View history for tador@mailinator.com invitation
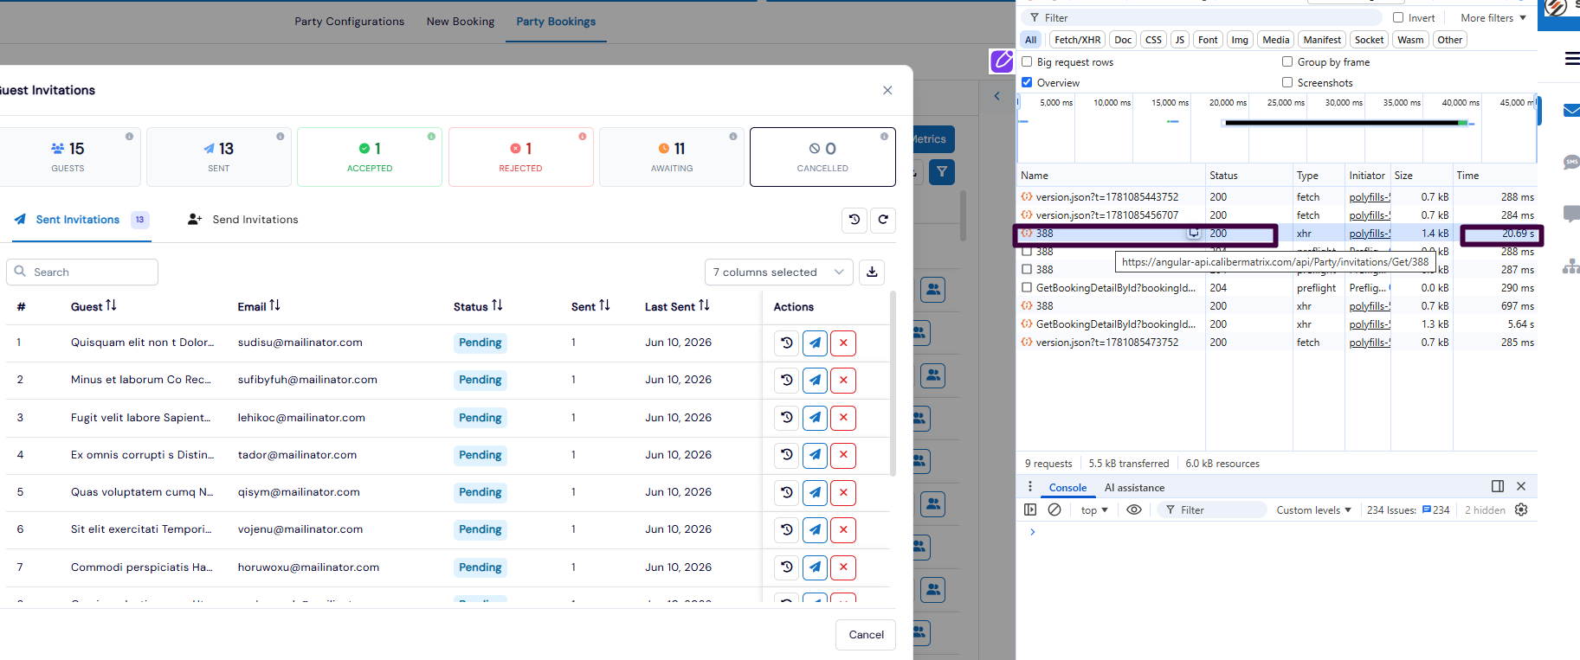This screenshot has height=660, width=1580. (x=786, y=455)
